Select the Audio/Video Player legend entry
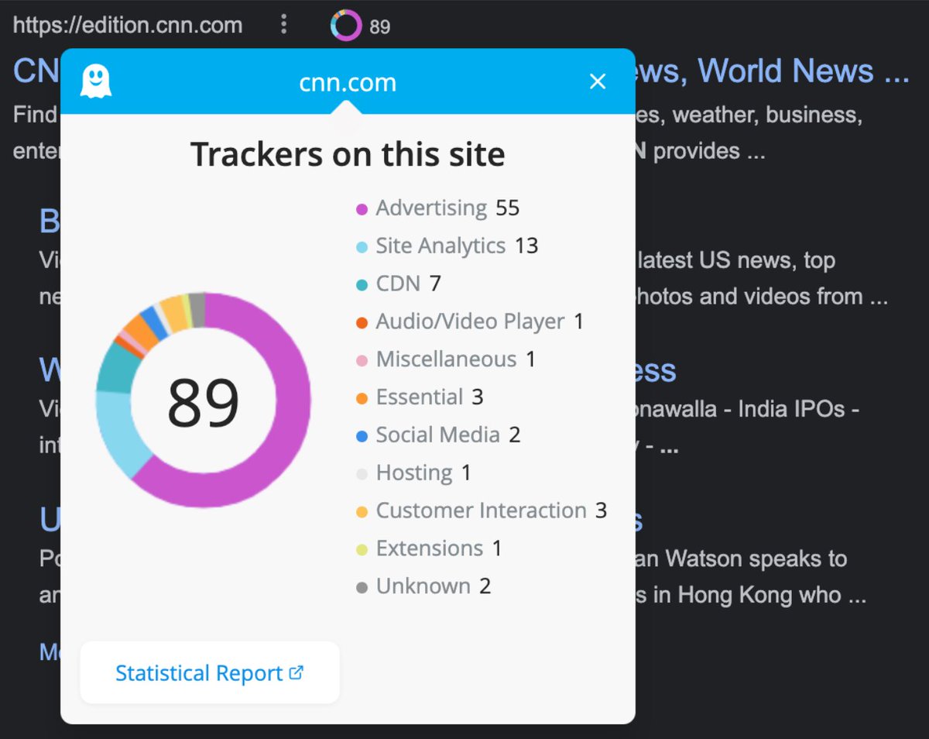This screenshot has width=929, height=739. [x=469, y=322]
